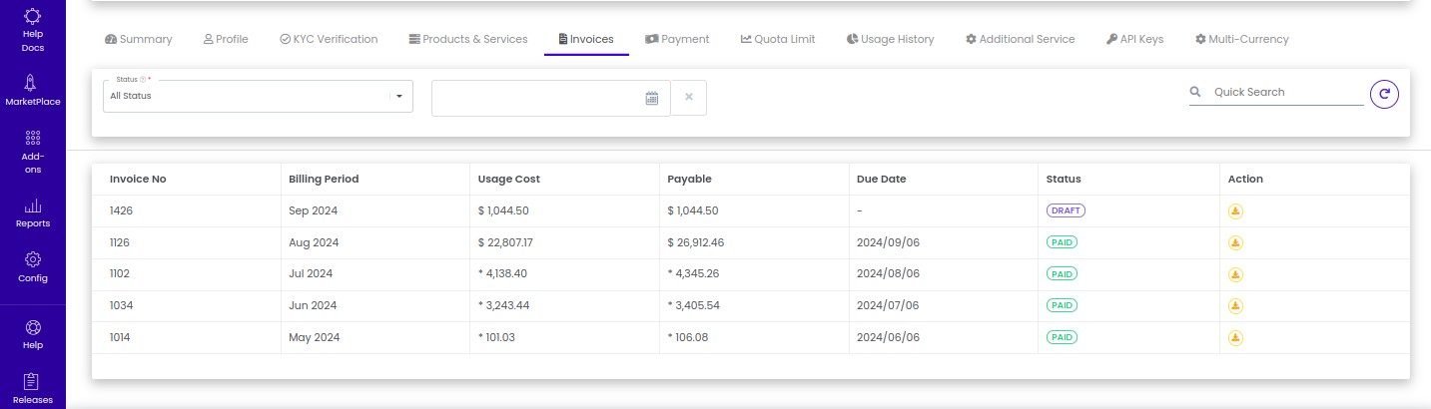
Task: Open the KYC Verification tab
Action: (x=329, y=39)
